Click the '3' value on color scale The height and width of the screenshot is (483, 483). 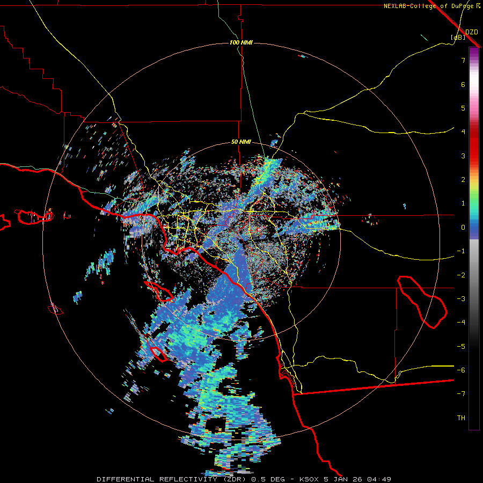[x=463, y=156]
